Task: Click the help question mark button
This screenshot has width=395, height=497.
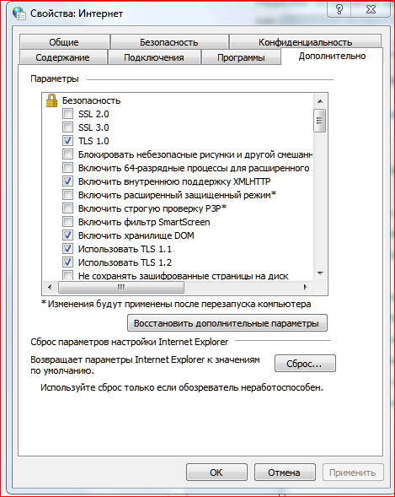Action: [339, 9]
